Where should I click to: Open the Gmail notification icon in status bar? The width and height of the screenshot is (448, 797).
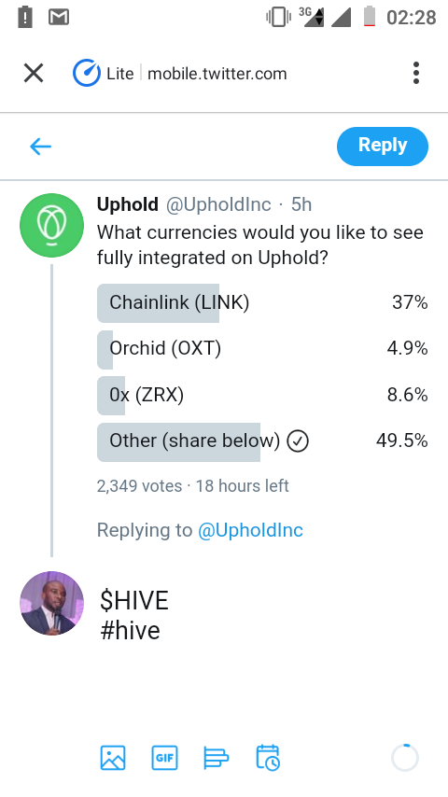click(x=59, y=18)
